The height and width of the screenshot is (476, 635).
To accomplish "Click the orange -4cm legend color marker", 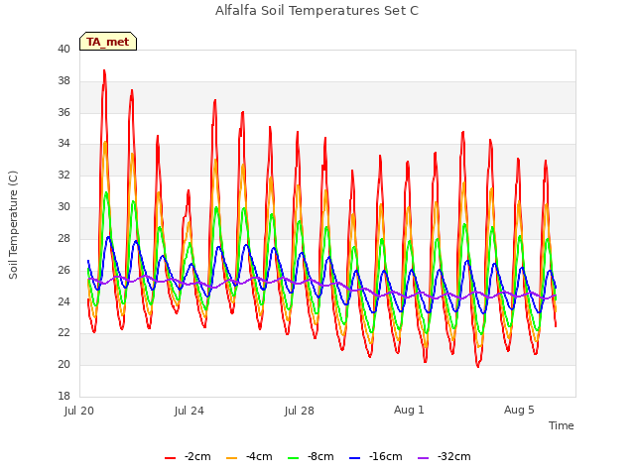I will [x=231, y=458].
